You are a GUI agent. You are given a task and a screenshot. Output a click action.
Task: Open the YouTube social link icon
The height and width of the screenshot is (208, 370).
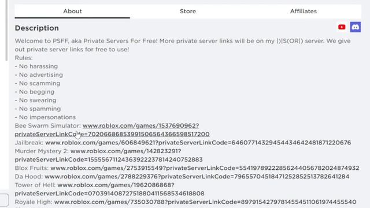[x=342, y=27]
